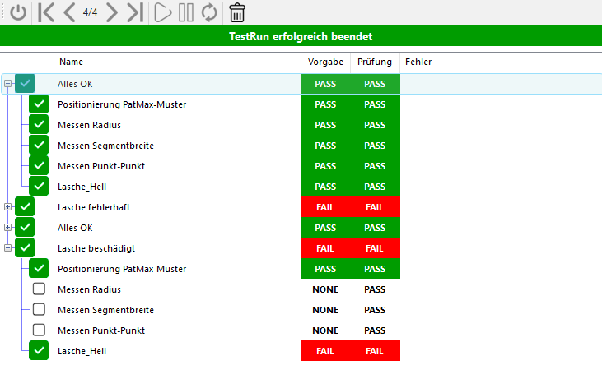
Task: Select the red FAIL Vorgabe cell for Lasche fehlerhaft
Action: 325,207
